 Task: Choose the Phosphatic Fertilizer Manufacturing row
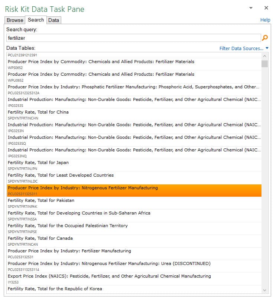[134, 90]
